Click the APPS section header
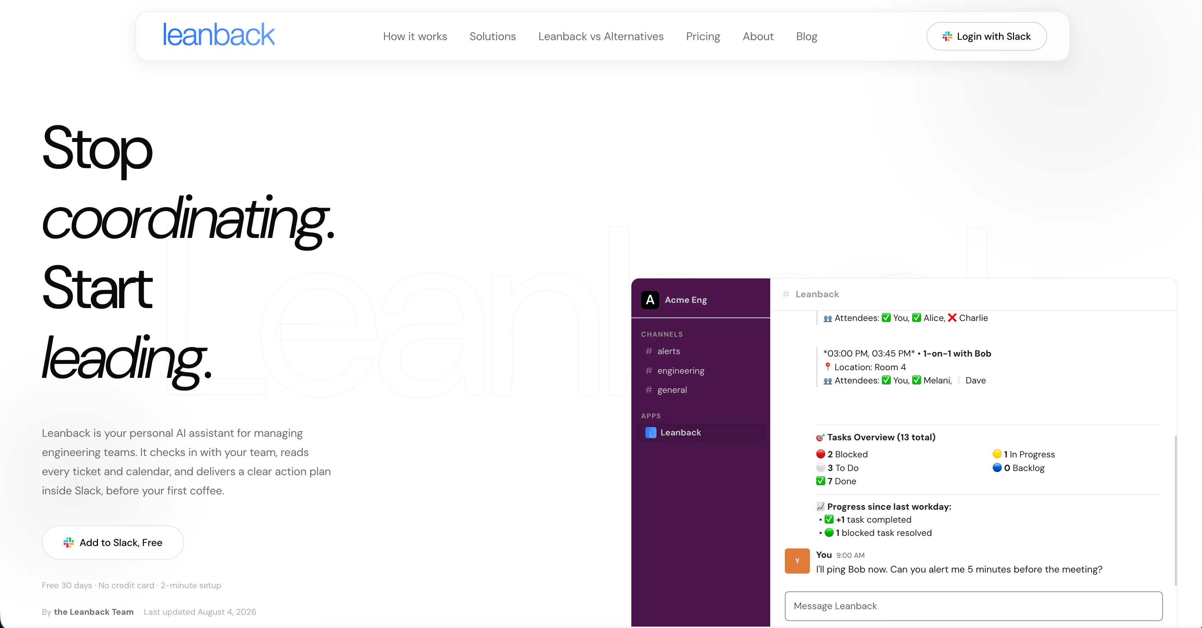Image resolution: width=1202 pixels, height=628 pixels. pos(651,416)
